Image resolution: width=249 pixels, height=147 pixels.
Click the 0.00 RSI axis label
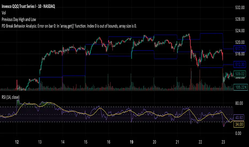pyautogui.click(x=238, y=133)
